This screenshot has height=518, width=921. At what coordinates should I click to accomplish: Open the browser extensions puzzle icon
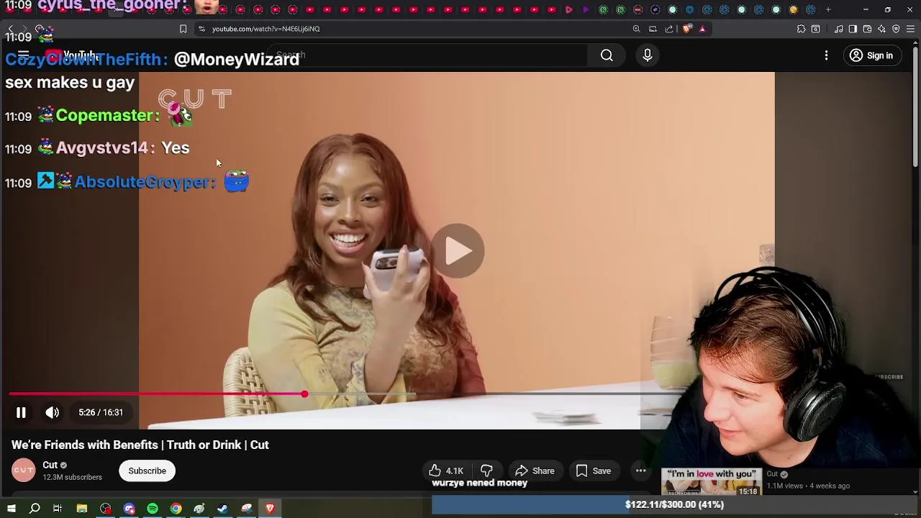801,29
